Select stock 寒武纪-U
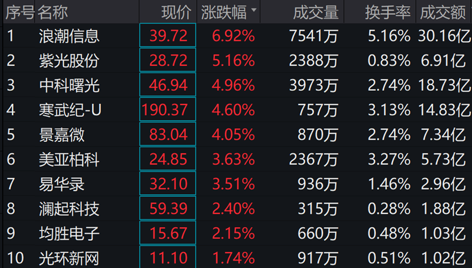 (70, 110)
